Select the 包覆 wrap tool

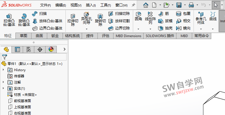tap(183, 14)
